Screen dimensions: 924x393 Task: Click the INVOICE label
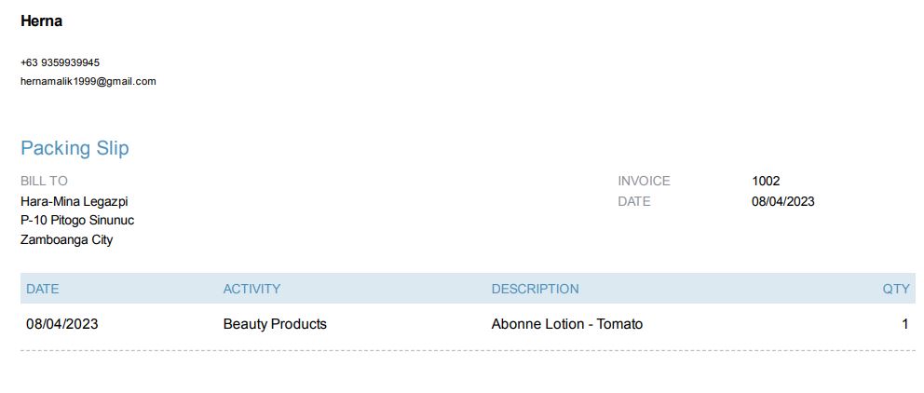tap(644, 181)
